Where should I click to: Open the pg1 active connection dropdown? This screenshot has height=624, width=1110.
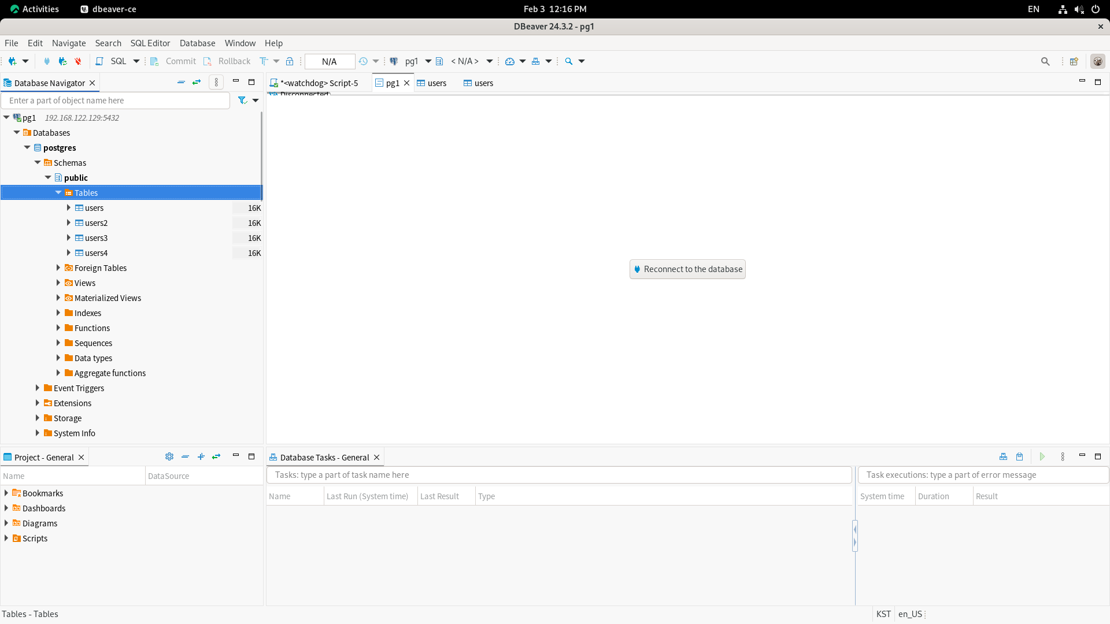(428, 61)
